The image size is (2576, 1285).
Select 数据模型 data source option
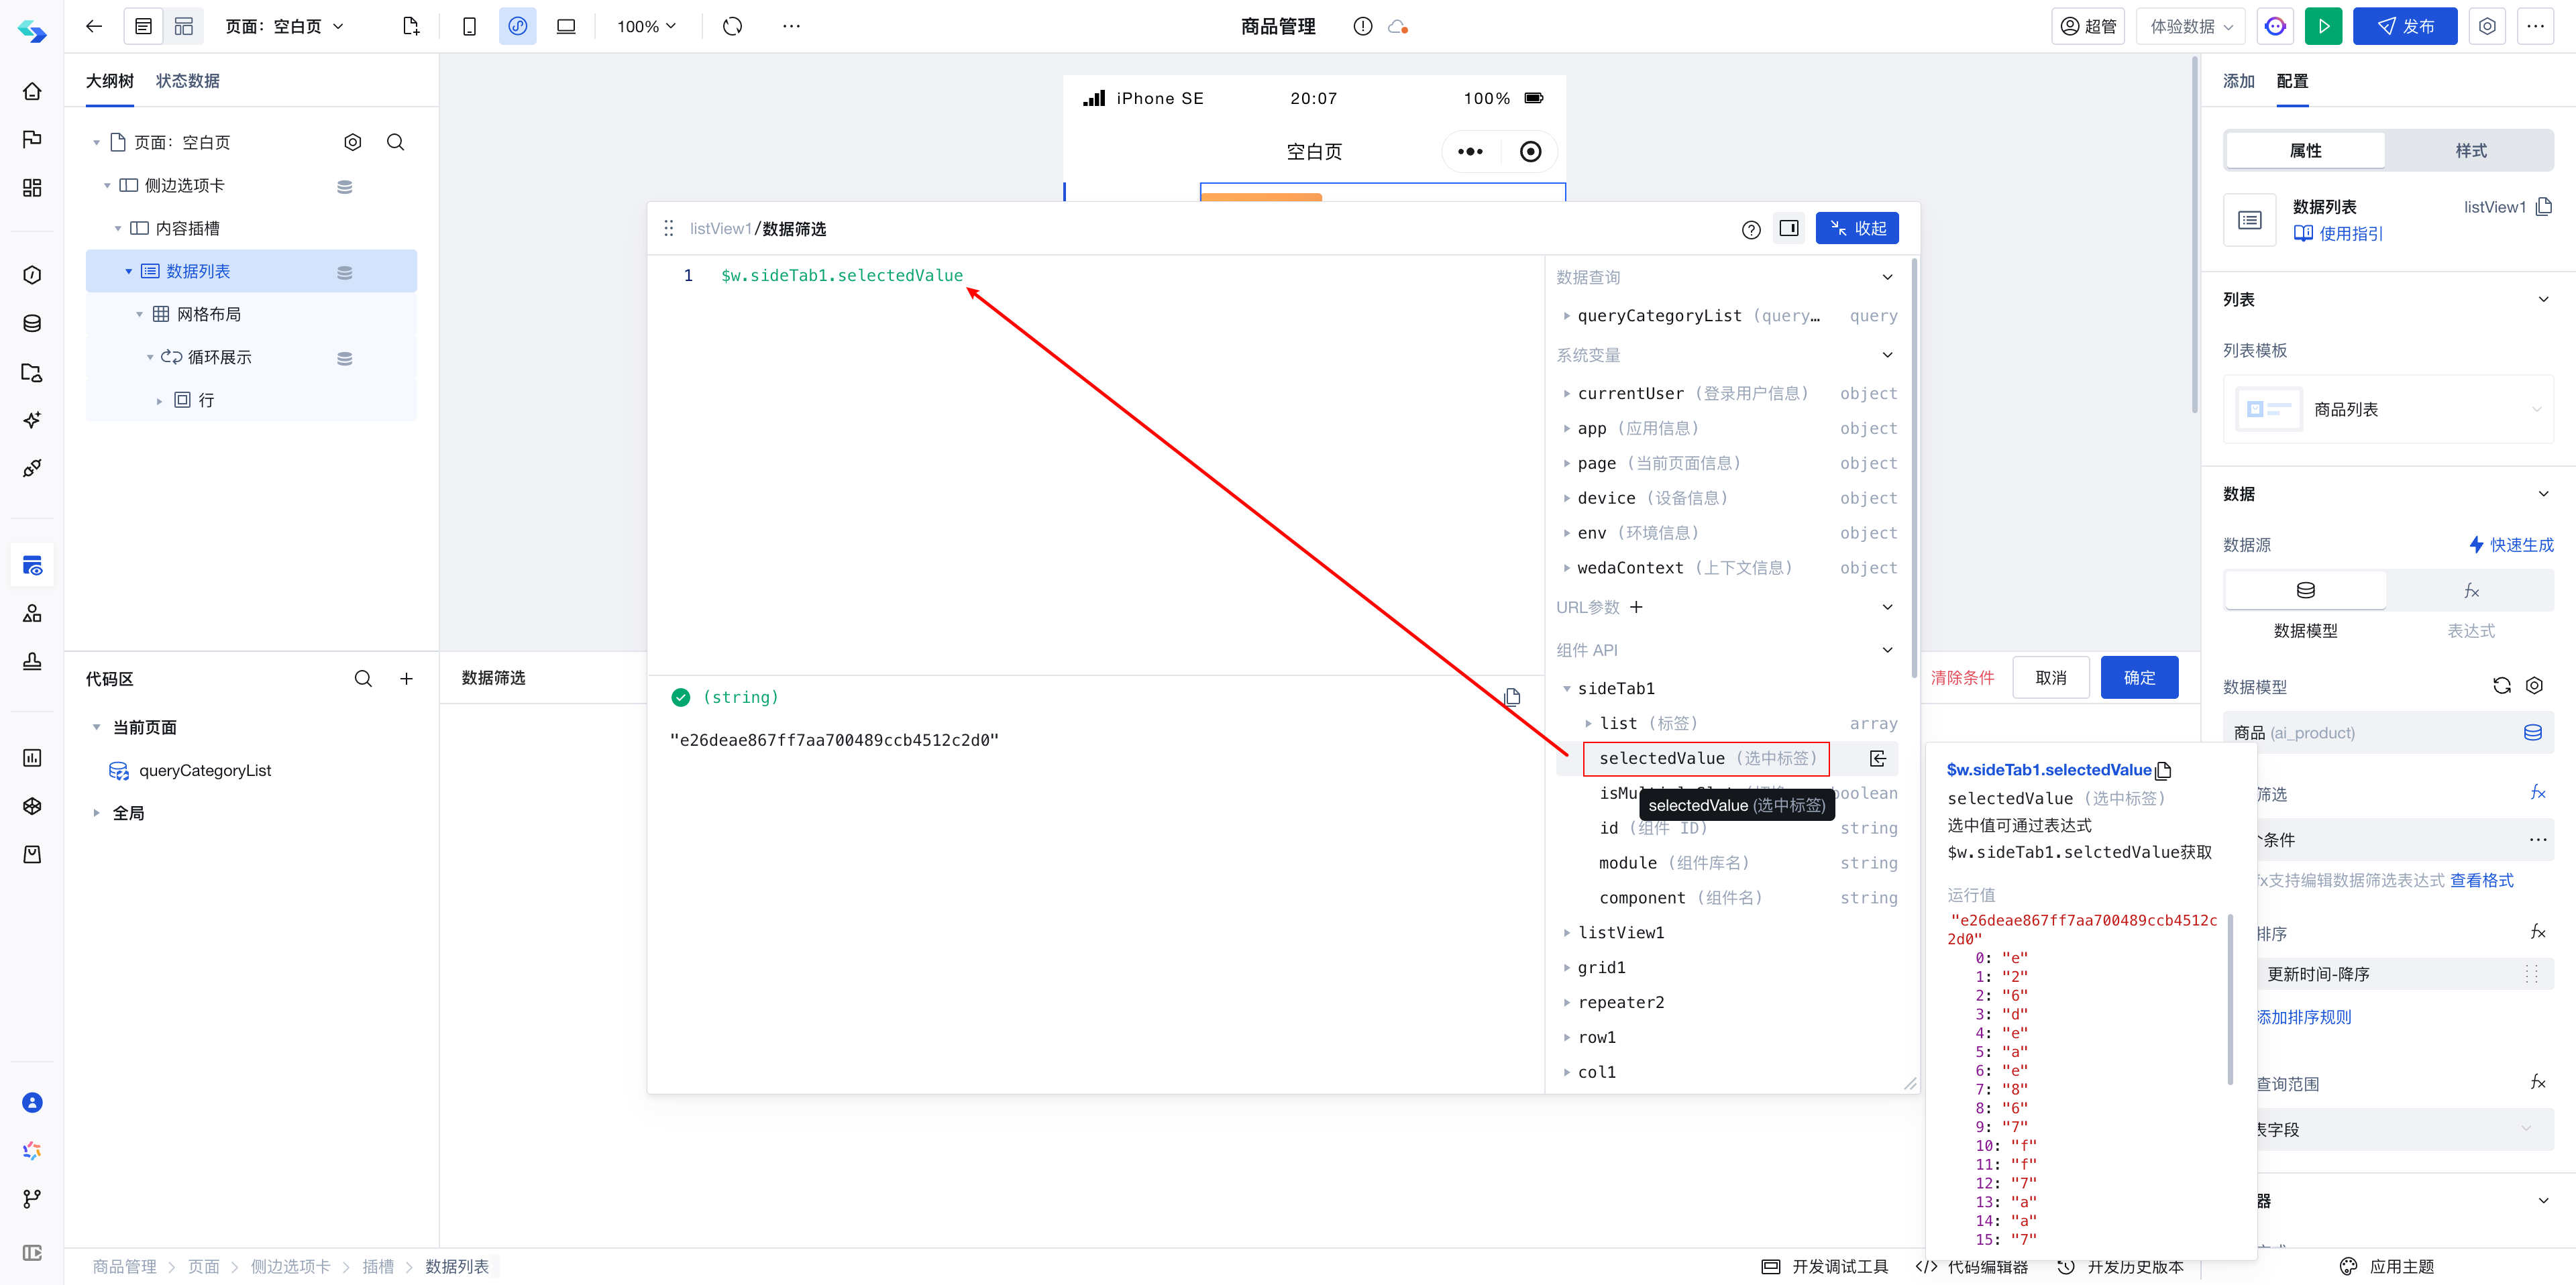[x=2305, y=590]
